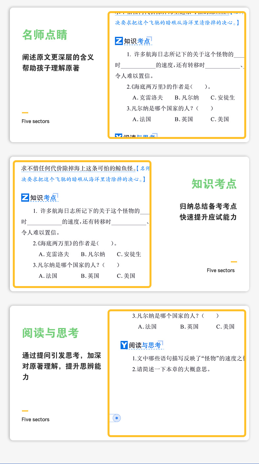Click the blue Z icon in the 知识考点 card preview

click(25, 198)
